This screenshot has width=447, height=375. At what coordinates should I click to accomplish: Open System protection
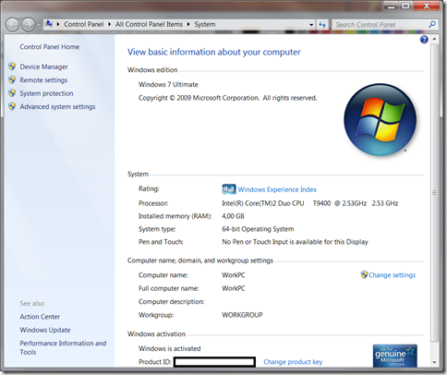point(46,93)
